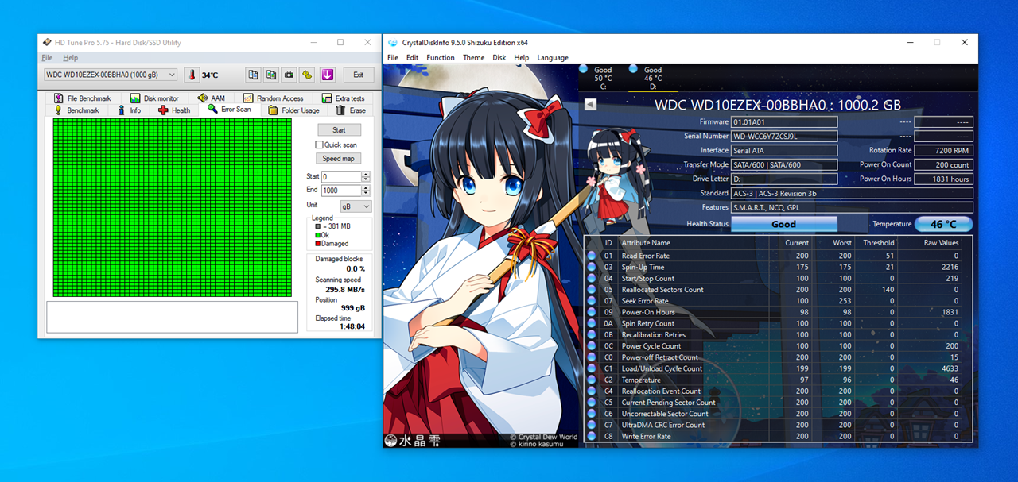Click the Start value spinner arrows
Viewport: 1018px width, 482px height.
(x=366, y=177)
